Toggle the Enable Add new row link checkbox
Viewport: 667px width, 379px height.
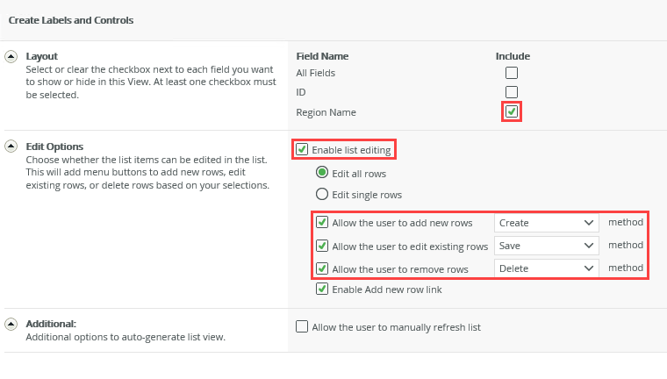tap(322, 290)
